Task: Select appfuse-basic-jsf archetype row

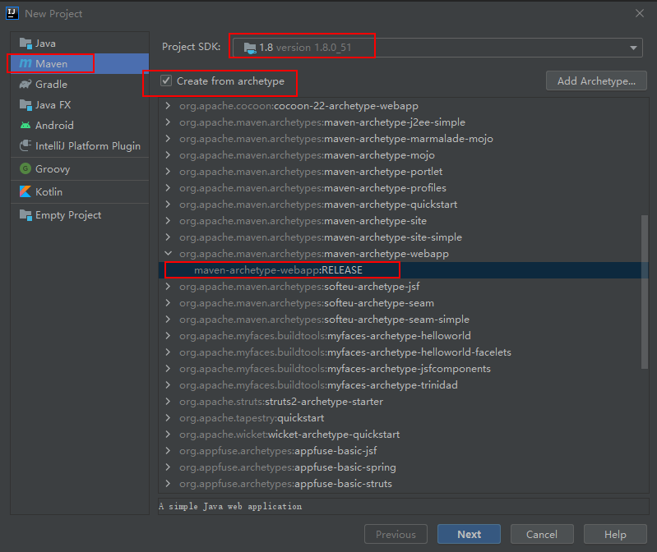Action: click(x=404, y=450)
